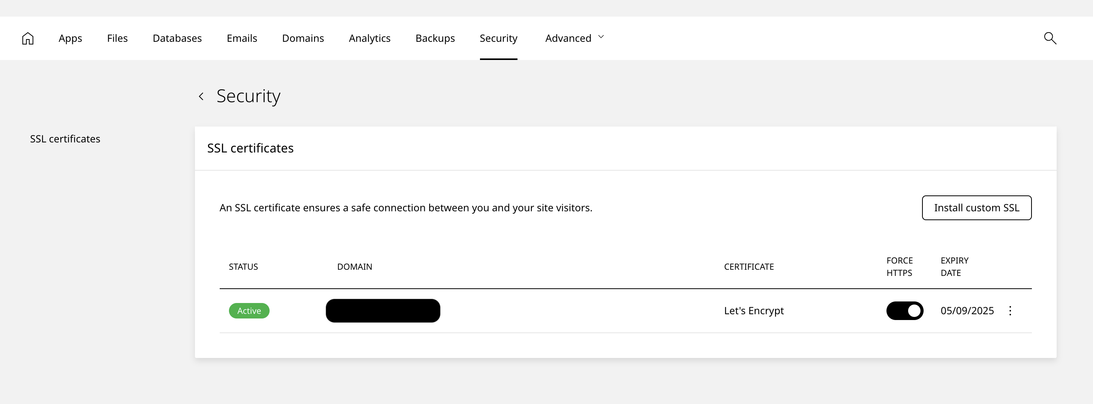1093x404 pixels.
Task: Click the SSL certificates panel title
Action: tap(250, 148)
